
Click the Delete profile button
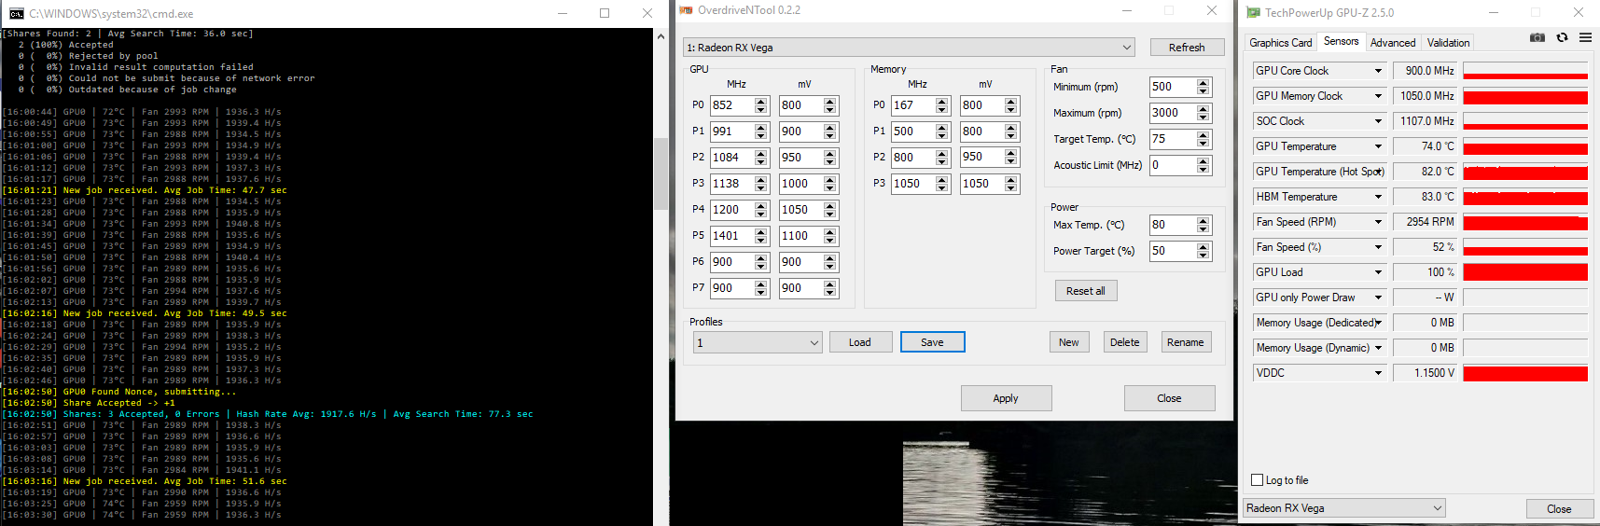(1125, 342)
